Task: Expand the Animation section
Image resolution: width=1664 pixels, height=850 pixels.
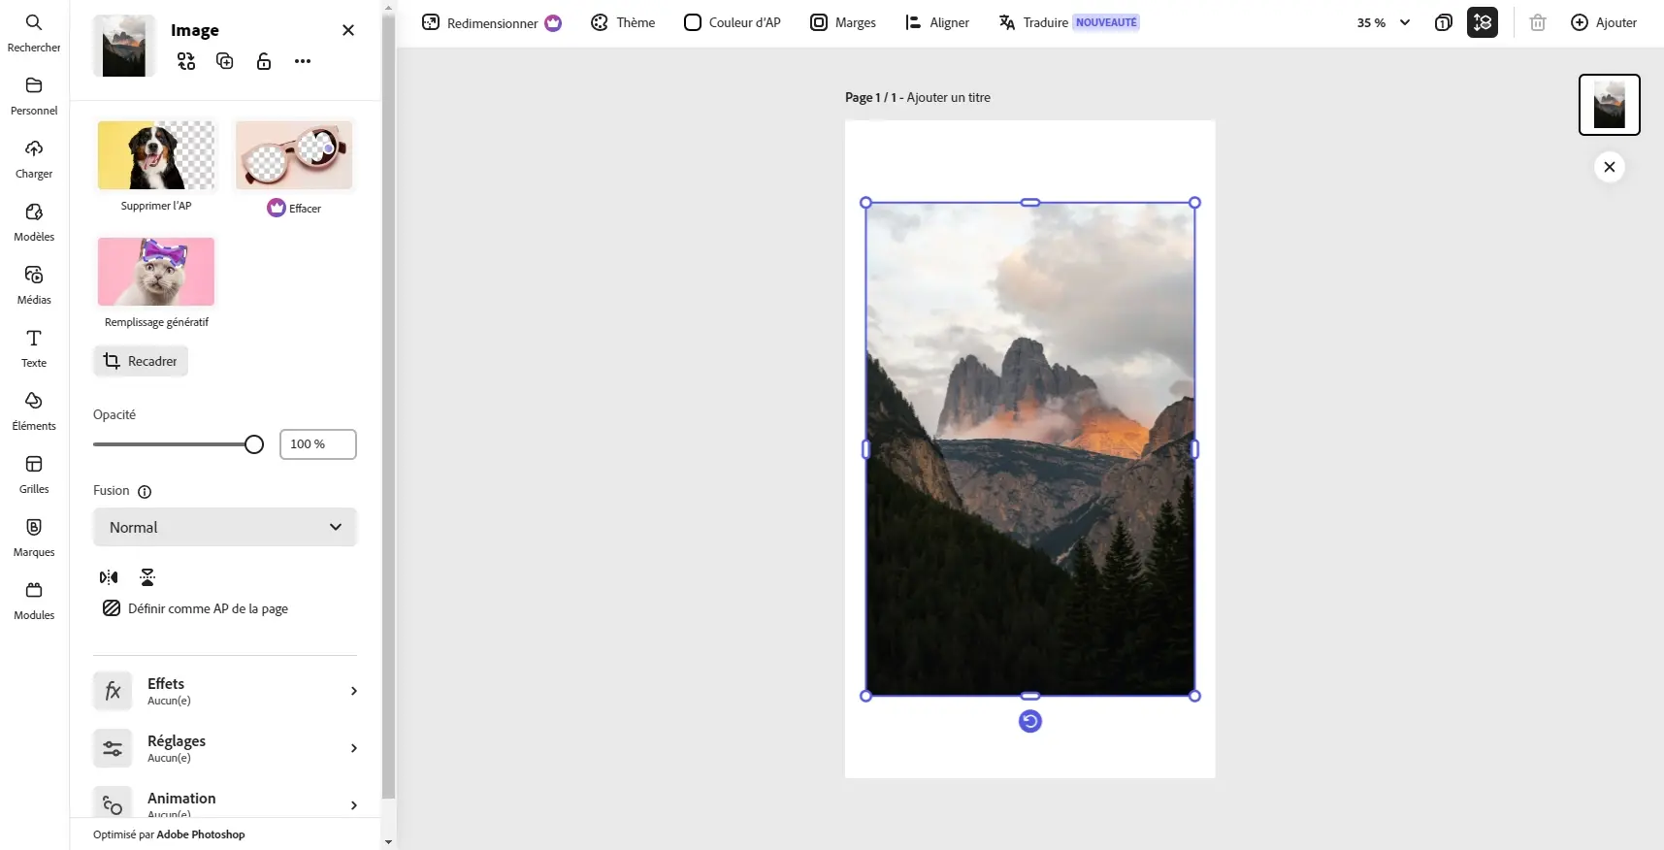Action: (x=225, y=803)
